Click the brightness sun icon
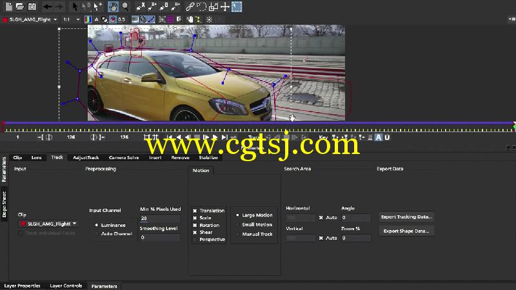 pyautogui.click(x=209, y=19)
